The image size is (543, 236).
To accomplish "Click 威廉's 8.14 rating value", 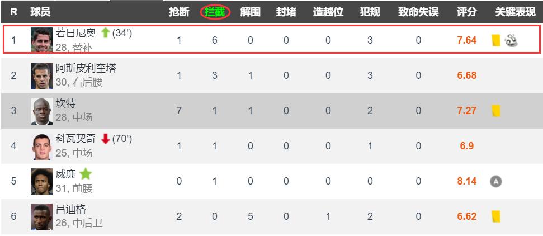I will 466,181.
